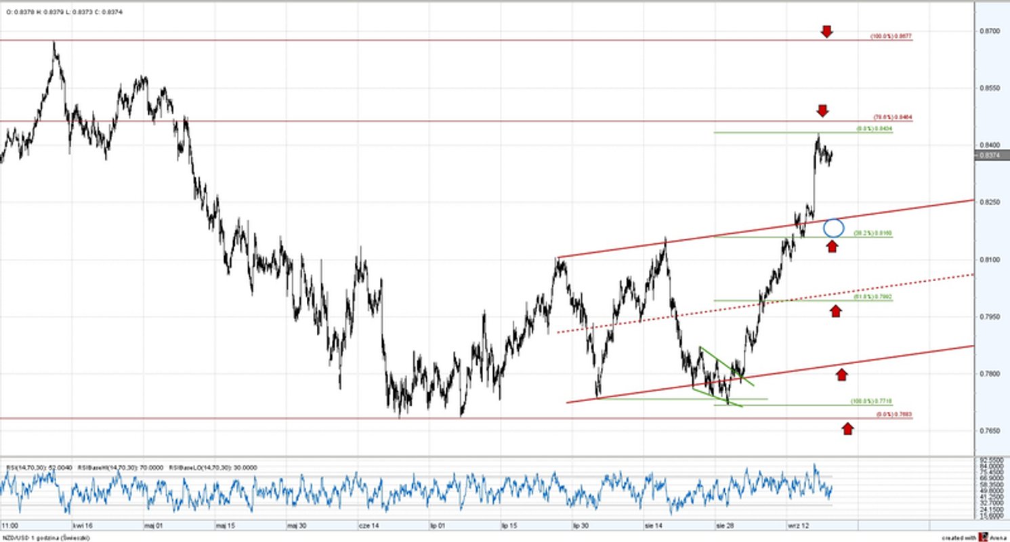Select the red up arrow below the 38.2% retracement
This screenshot has height=542, width=1010.
click(833, 248)
